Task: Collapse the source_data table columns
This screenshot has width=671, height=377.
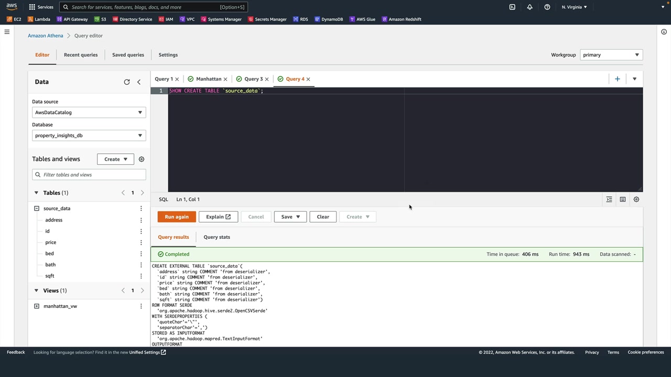Action: click(37, 208)
